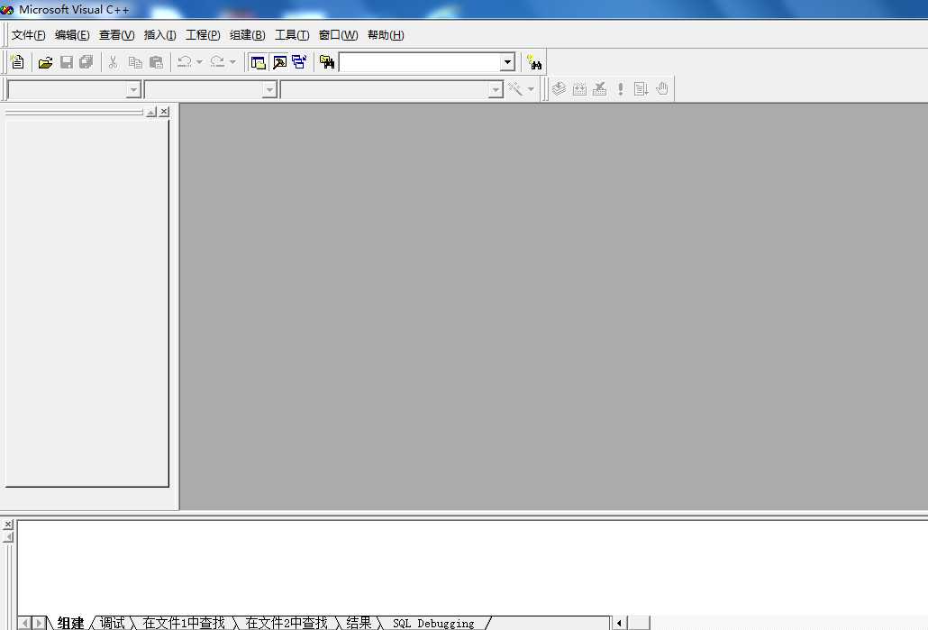The width and height of the screenshot is (928, 630).
Task: Close the workspace panel
Action: click(165, 112)
